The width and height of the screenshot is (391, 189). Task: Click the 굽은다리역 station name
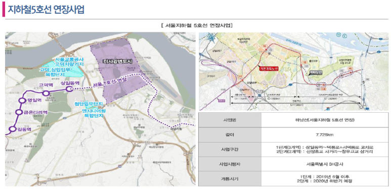[x=35, y=112]
